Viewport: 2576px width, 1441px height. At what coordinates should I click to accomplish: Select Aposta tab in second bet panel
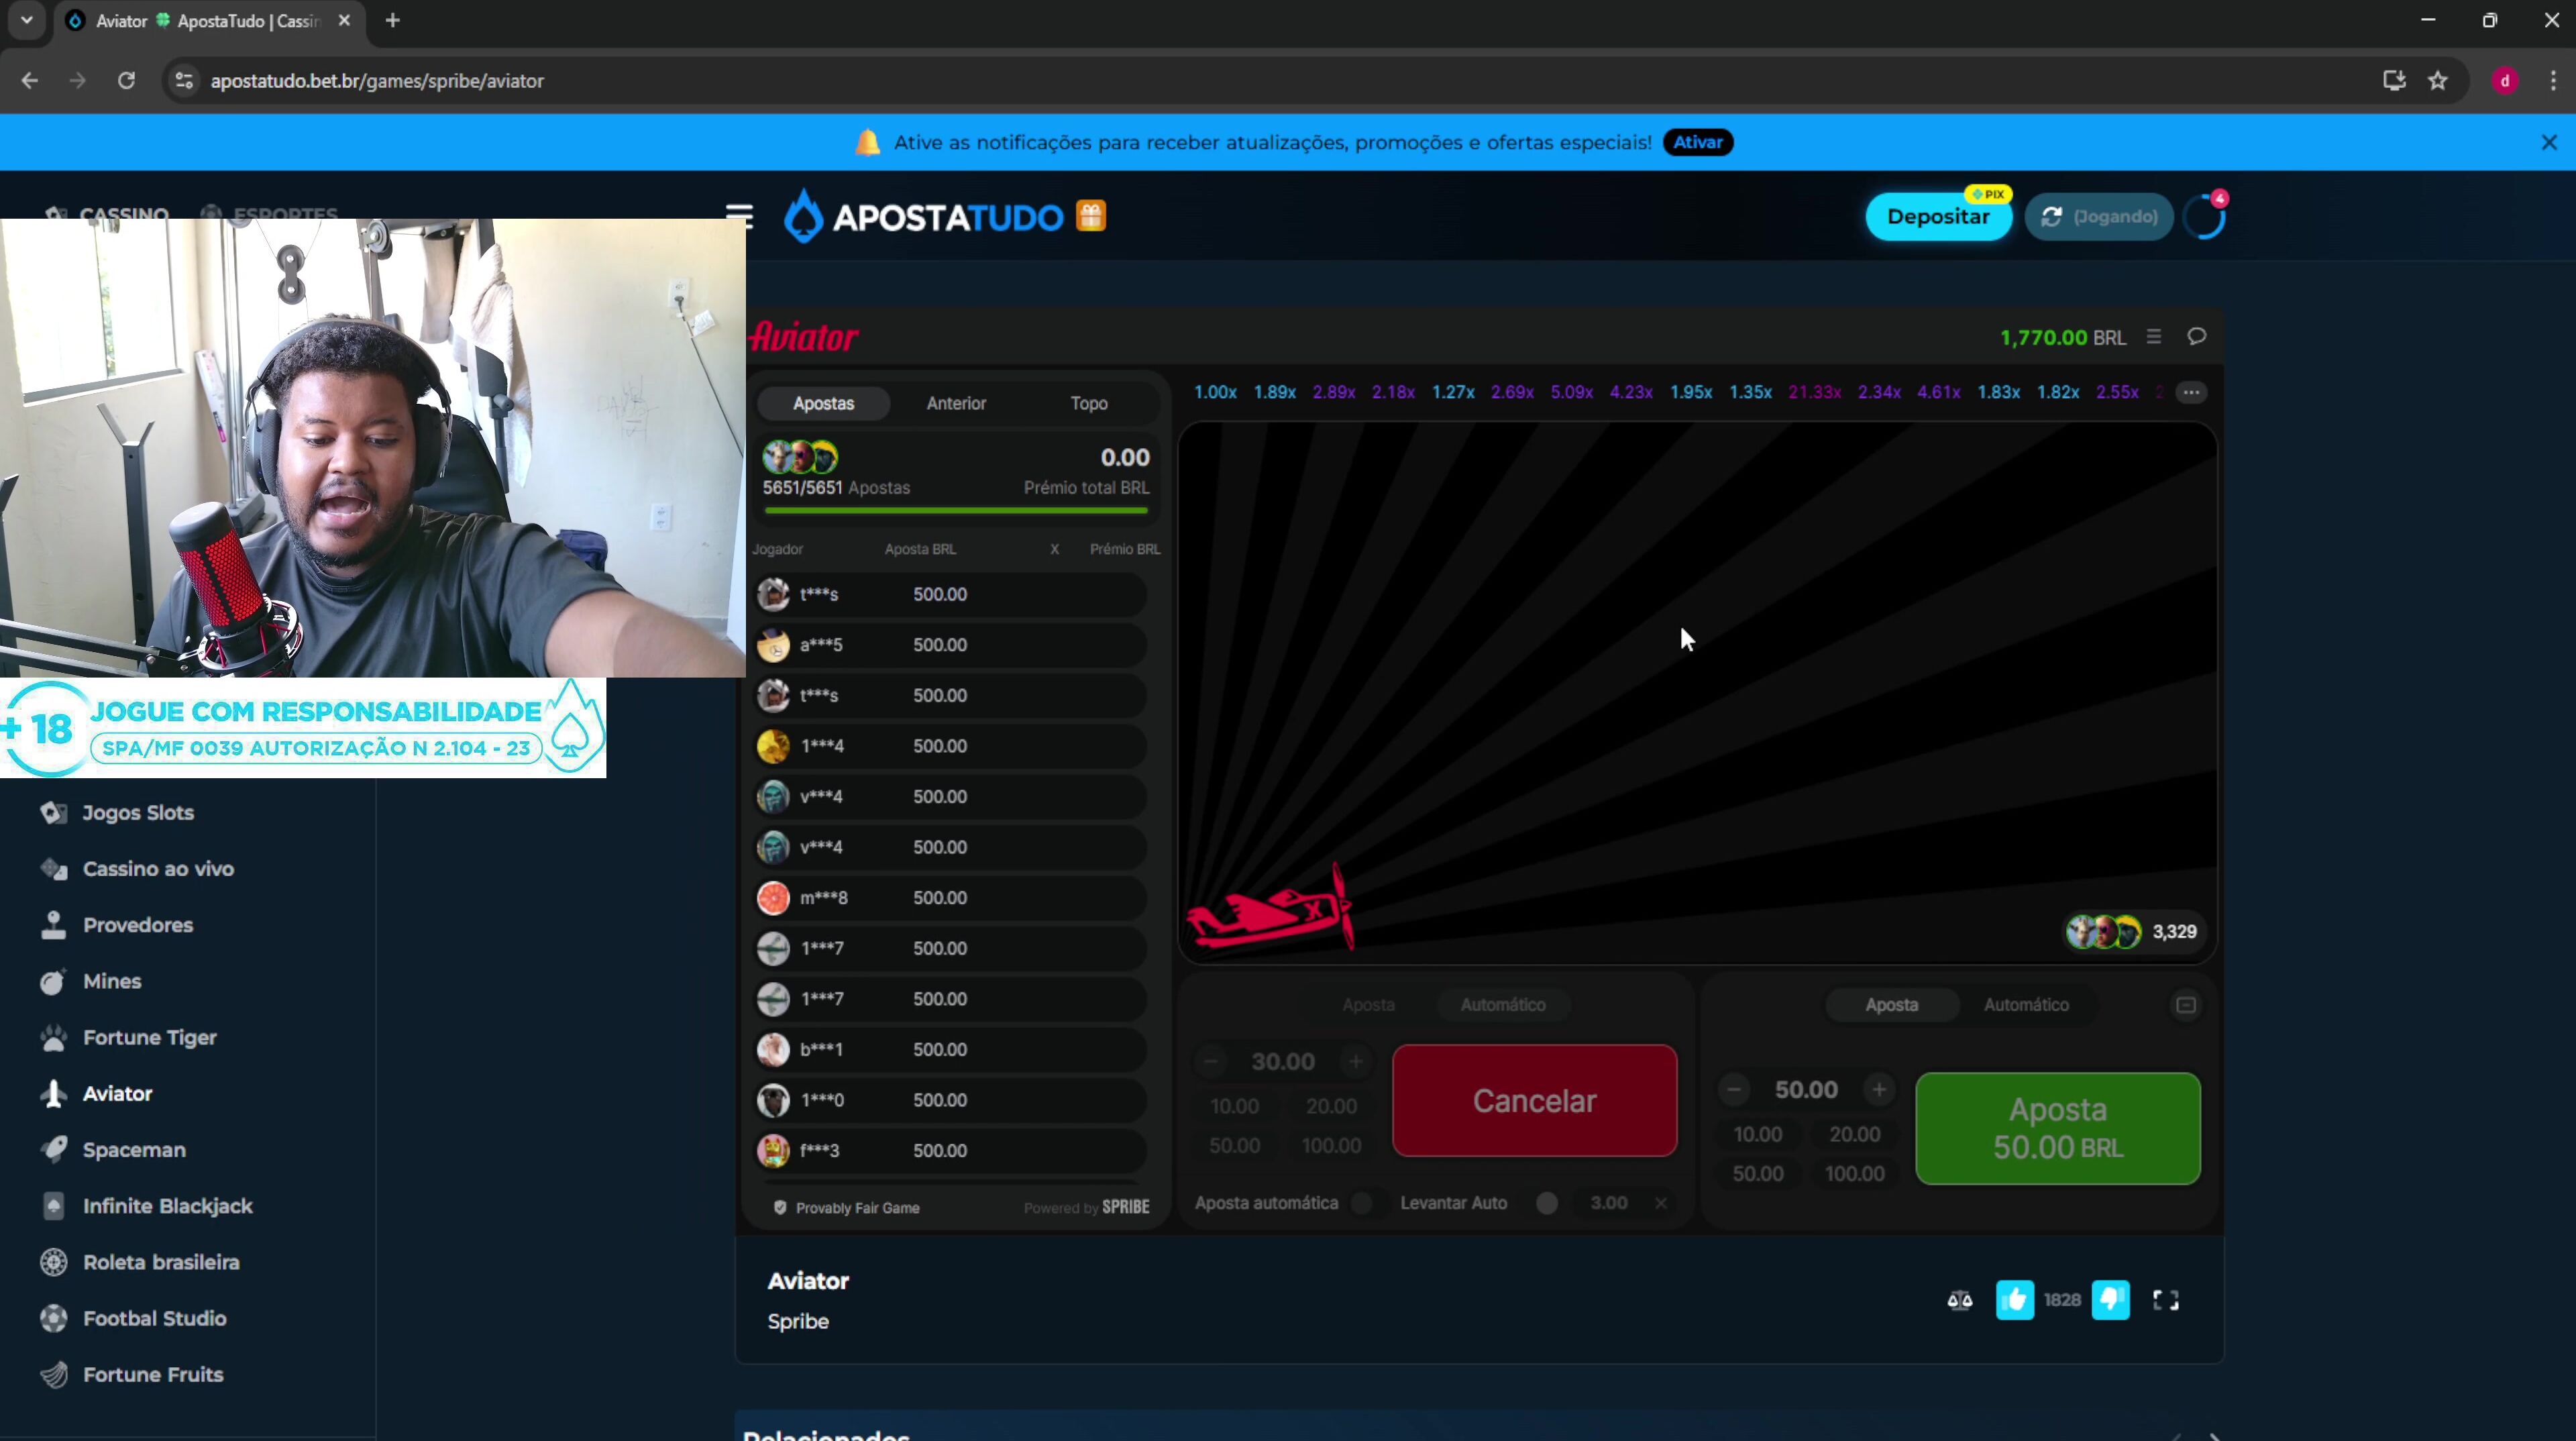coord(1891,1004)
